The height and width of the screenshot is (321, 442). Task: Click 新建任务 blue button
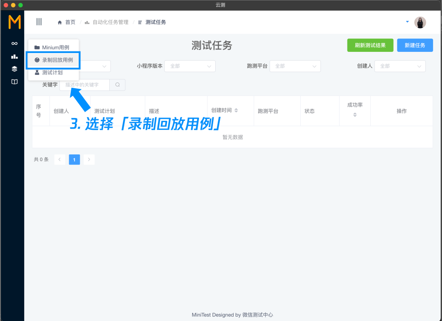(x=415, y=45)
